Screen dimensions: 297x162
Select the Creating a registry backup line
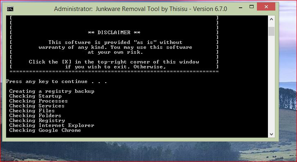(x=52, y=91)
